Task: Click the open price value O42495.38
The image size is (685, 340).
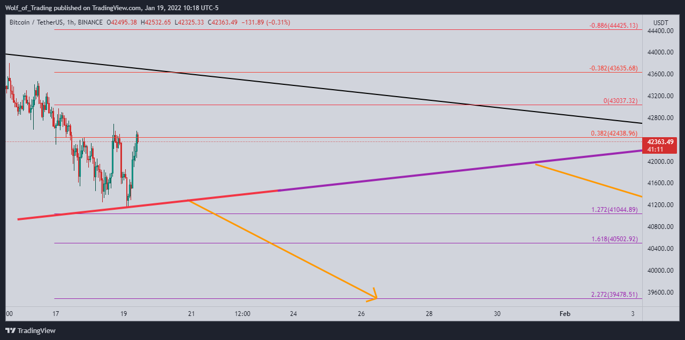Action: pyautogui.click(x=122, y=22)
